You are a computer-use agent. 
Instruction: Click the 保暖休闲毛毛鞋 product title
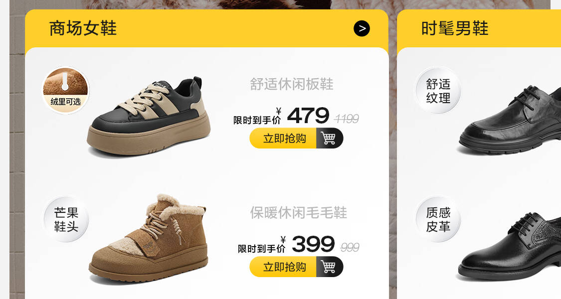tap(298, 213)
